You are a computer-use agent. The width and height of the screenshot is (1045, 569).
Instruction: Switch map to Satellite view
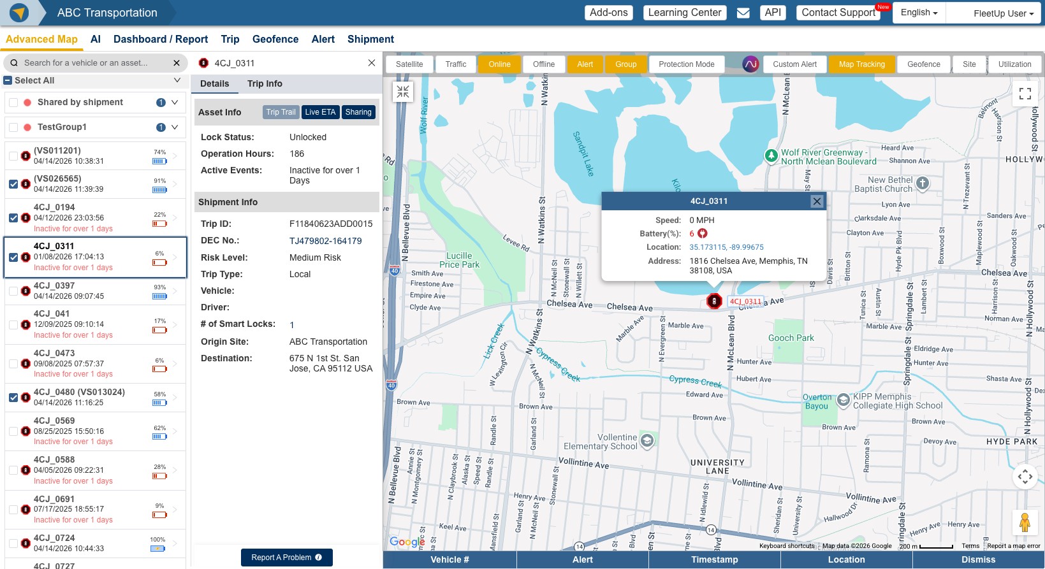point(409,64)
